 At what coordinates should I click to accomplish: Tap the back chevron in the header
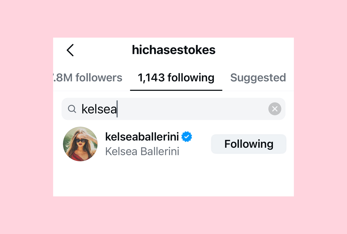pyautogui.click(x=70, y=50)
